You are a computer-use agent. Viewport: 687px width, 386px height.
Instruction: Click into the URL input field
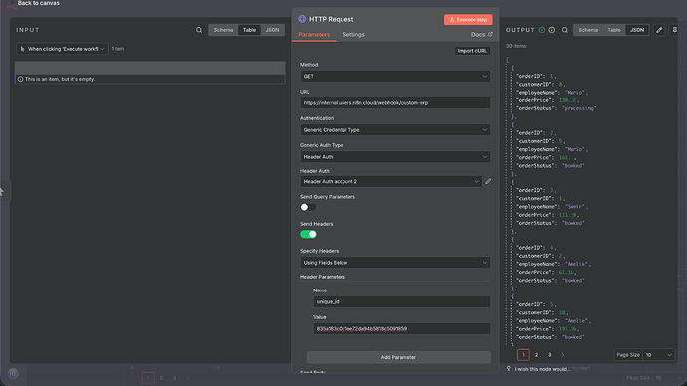pyautogui.click(x=394, y=102)
